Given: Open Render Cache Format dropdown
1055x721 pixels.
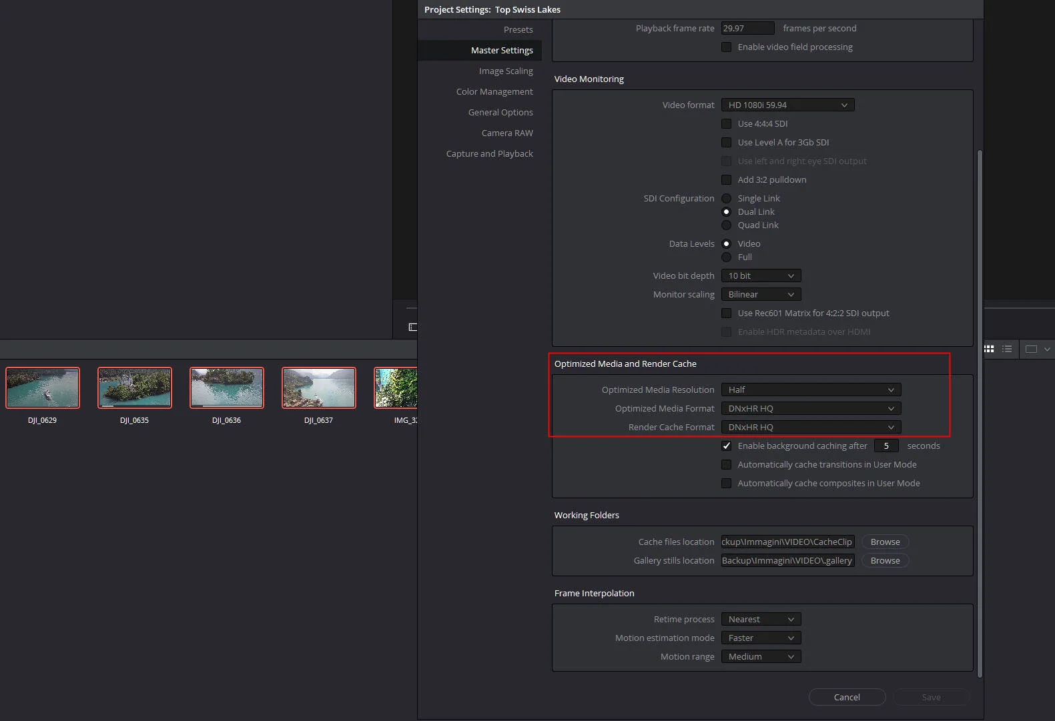Looking at the screenshot, I should click(x=811, y=427).
